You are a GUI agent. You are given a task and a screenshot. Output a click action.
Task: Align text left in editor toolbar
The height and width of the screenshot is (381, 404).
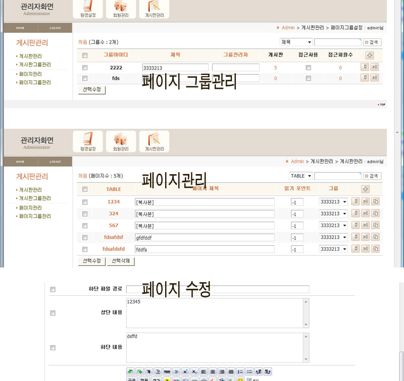(x=204, y=371)
